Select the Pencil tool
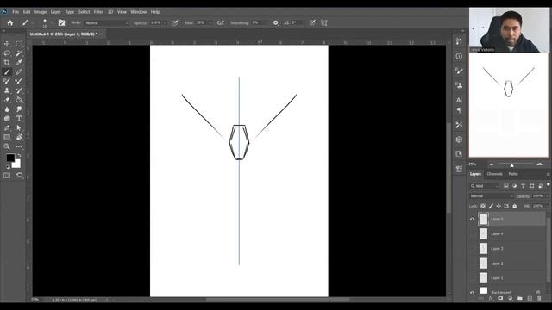Viewport: 552px width, 310px height. pos(19,71)
